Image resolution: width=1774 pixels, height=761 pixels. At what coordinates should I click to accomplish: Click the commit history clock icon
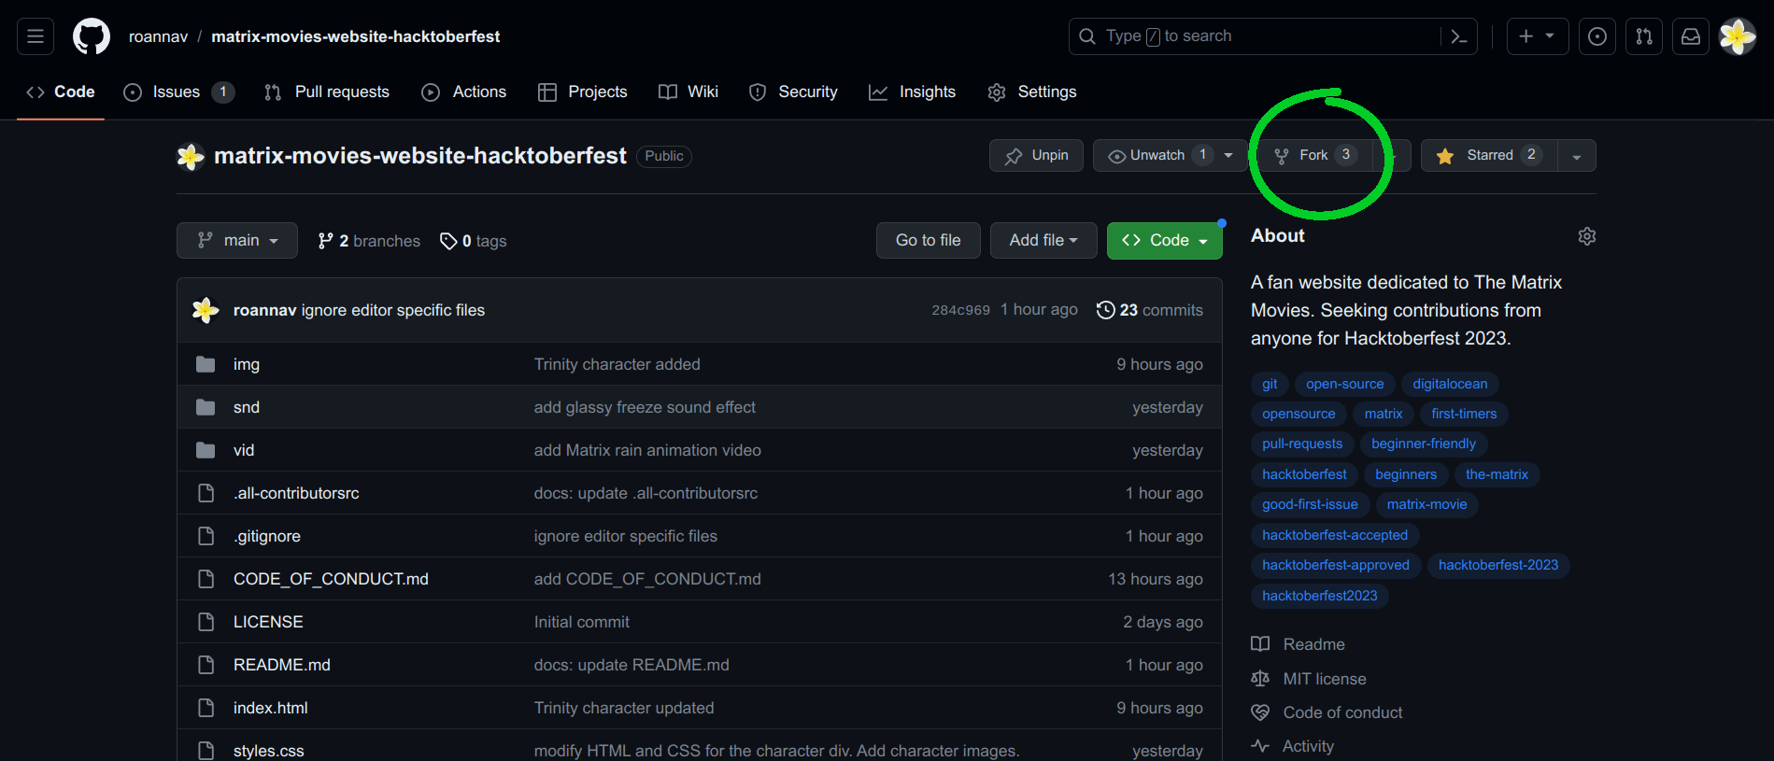coord(1105,310)
